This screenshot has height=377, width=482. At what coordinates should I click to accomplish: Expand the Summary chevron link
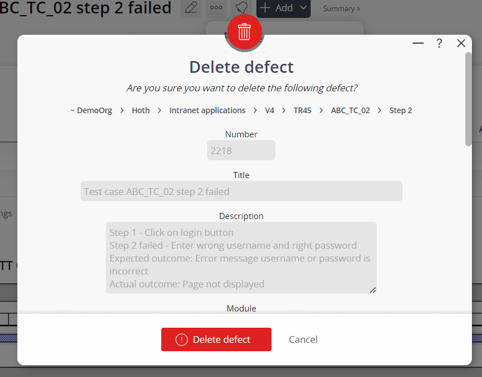pyautogui.click(x=341, y=8)
